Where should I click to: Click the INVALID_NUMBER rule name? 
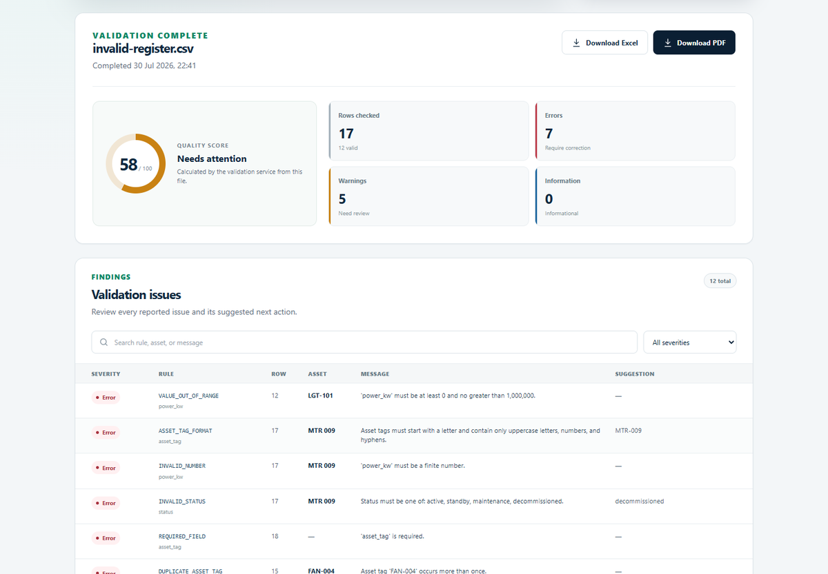[x=182, y=466]
